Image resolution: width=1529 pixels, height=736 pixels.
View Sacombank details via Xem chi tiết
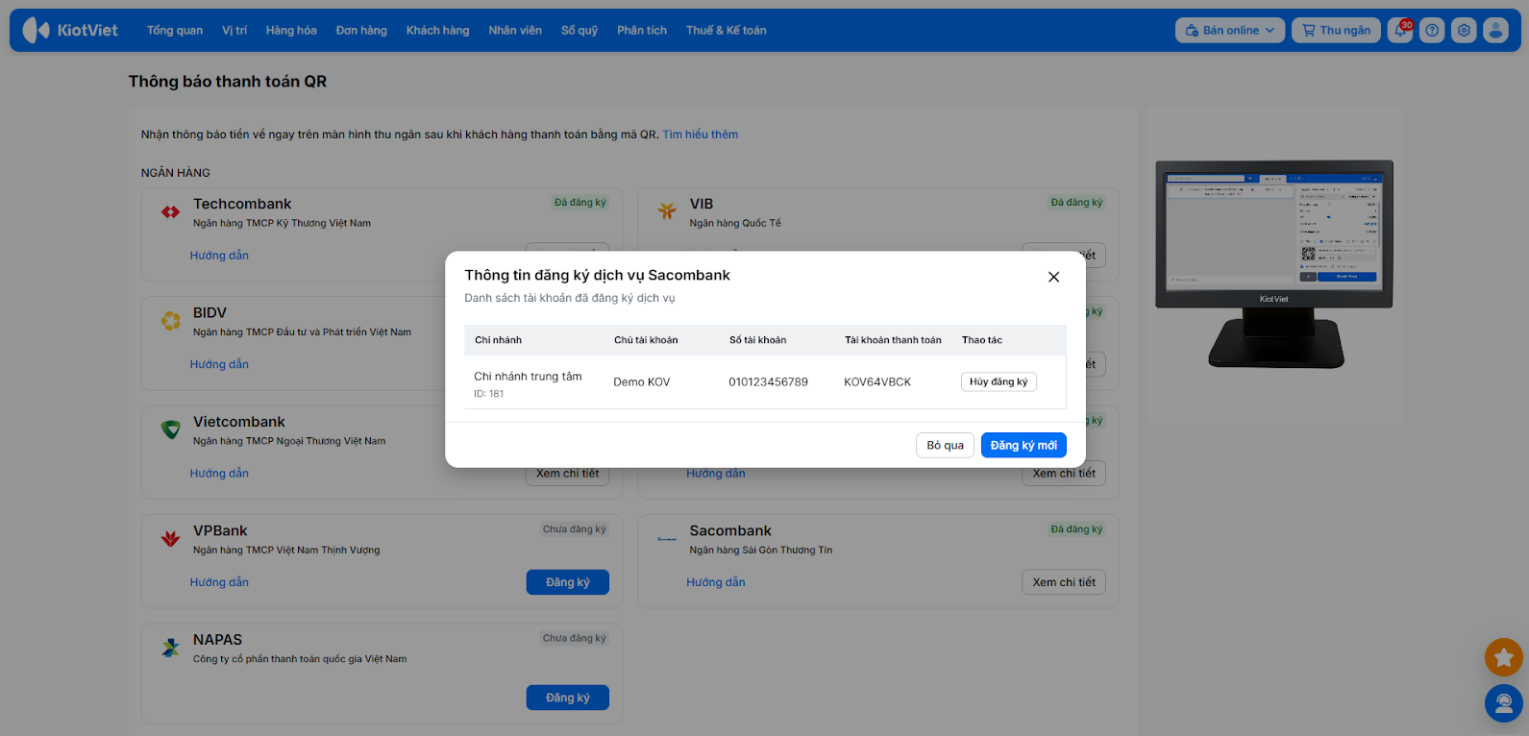click(1064, 582)
